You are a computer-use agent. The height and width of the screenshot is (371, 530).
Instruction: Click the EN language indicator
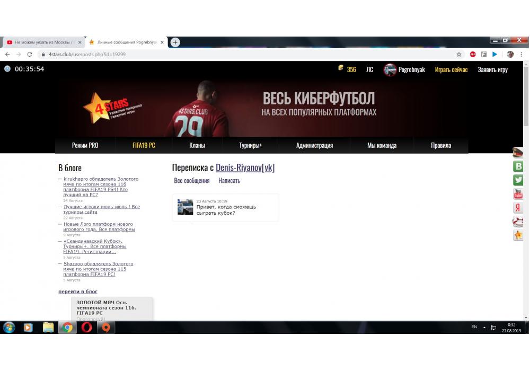point(474,327)
